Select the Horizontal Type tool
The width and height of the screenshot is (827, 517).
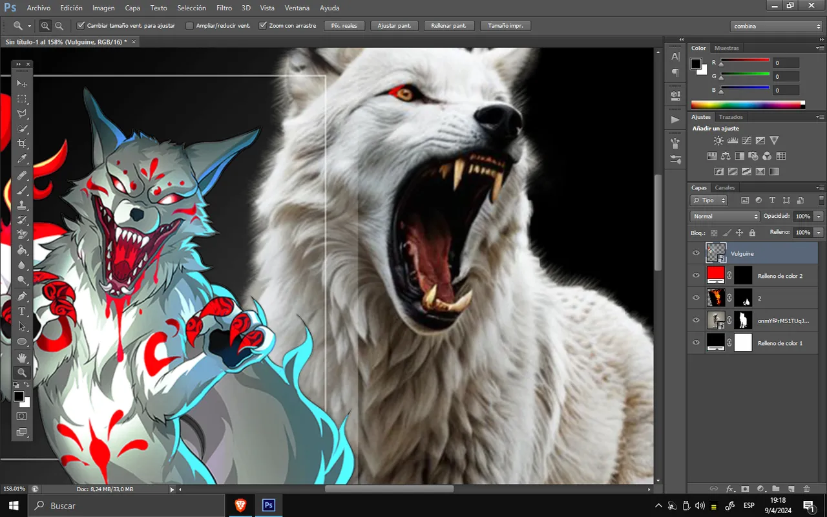coord(22,311)
